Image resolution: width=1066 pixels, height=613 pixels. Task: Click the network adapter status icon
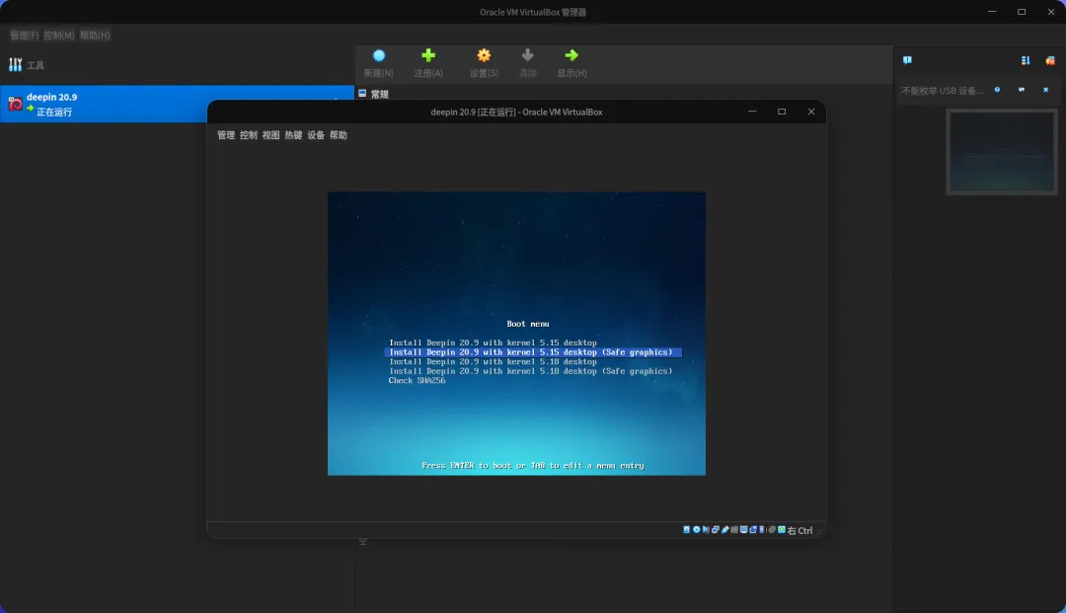pos(716,529)
